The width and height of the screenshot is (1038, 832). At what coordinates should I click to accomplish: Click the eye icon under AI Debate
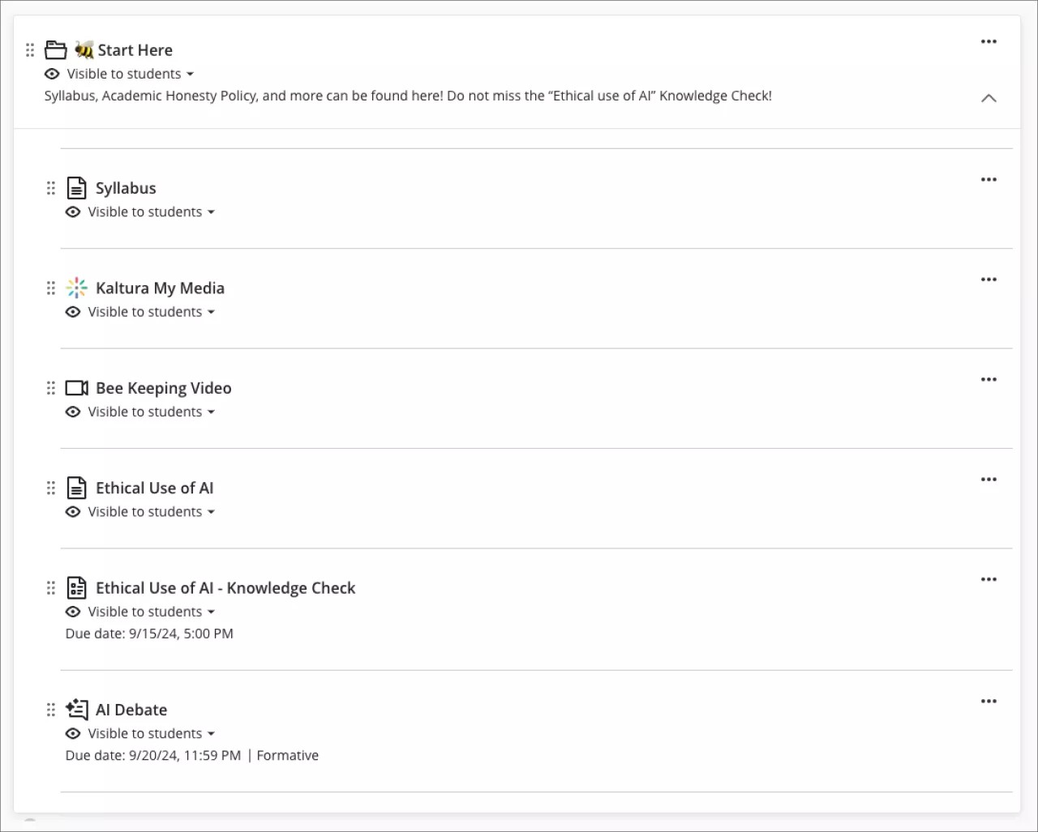click(x=73, y=733)
